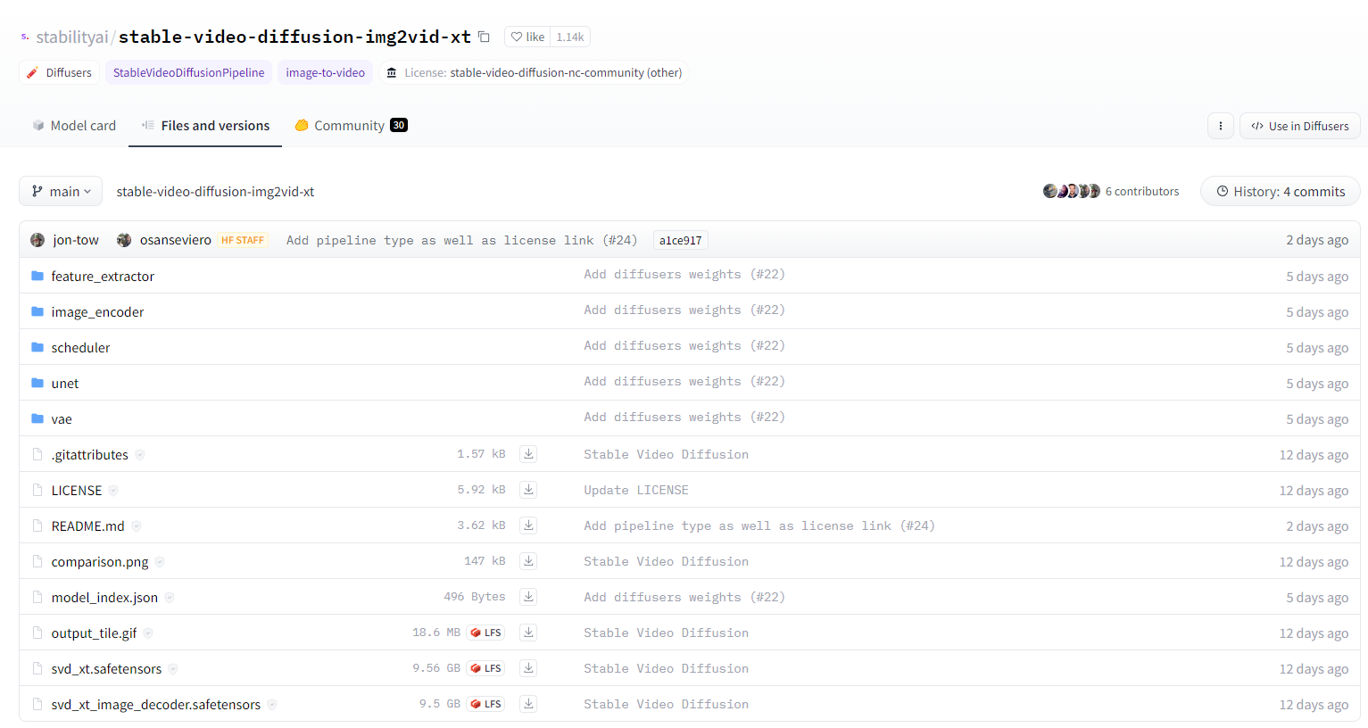Open the likes count 1.14k
The image size is (1368, 728).
pyautogui.click(x=570, y=37)
